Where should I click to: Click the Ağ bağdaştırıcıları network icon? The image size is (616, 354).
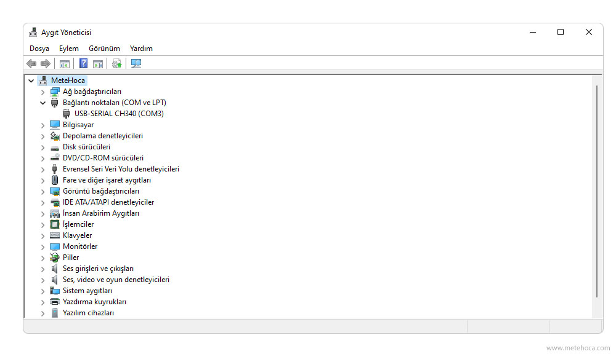pos(55,92)
